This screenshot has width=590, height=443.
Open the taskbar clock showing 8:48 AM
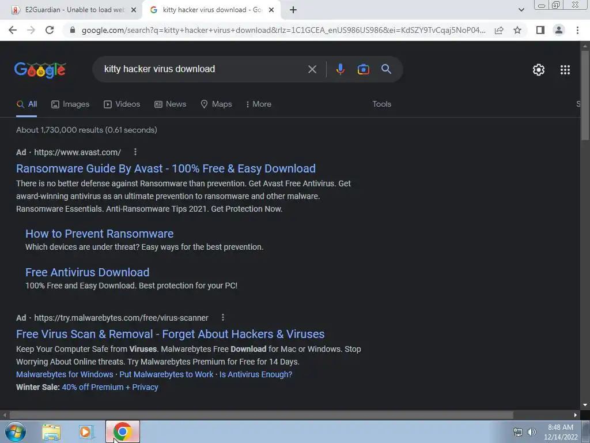[561, 432]
